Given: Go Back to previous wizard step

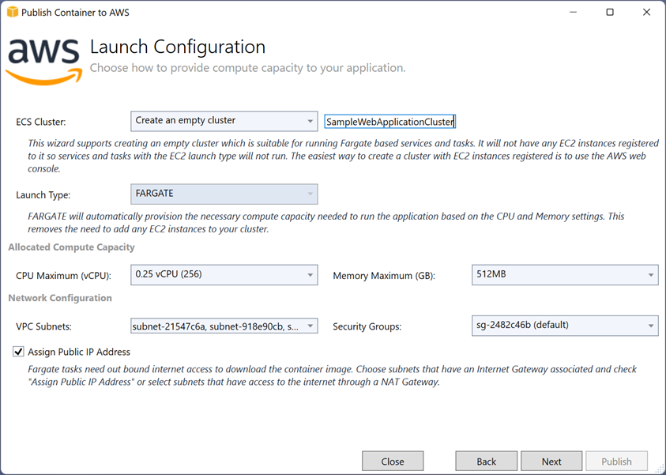Looking at the screenshot, I should pos(487,462).
